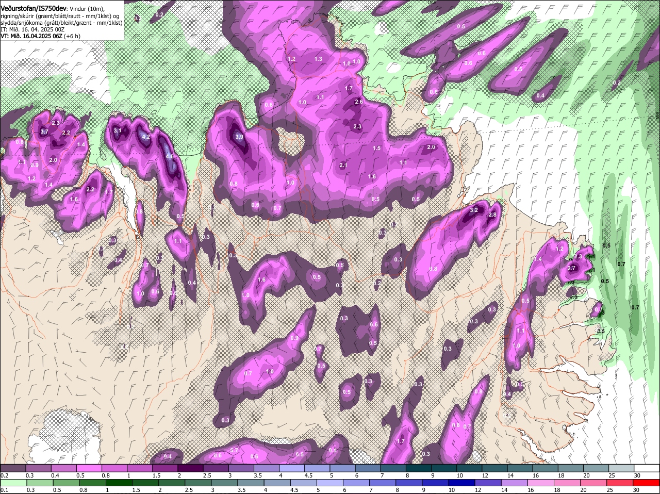Click the 30 label in the lower rain legend
Viewport: 660px width, 494px height.
[x=635, y=489]
